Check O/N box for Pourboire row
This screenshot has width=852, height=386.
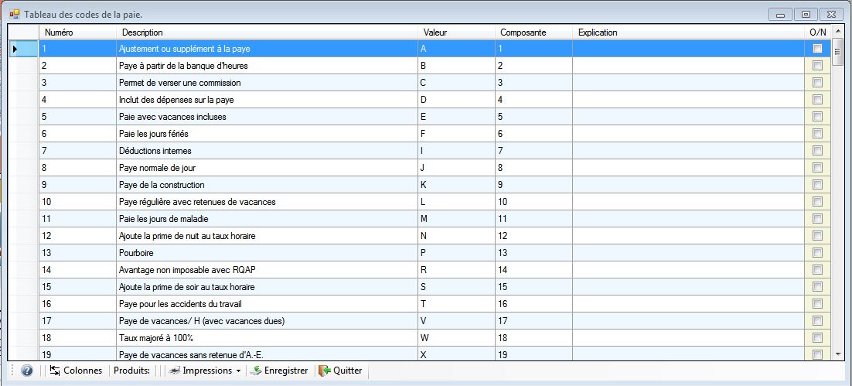(817, 253)
